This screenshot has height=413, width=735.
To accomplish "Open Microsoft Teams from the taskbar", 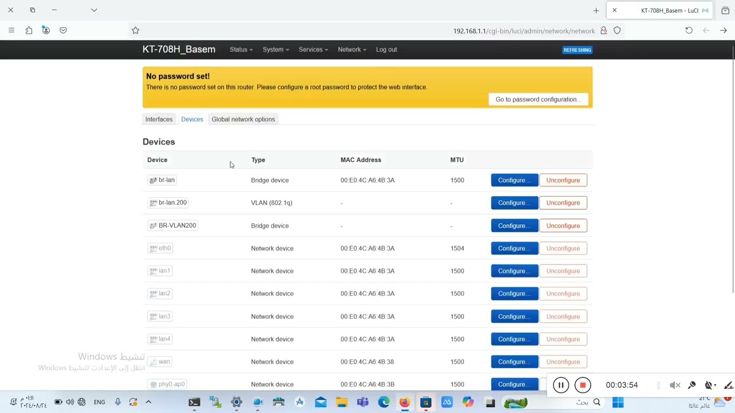I will coord(363,403).
